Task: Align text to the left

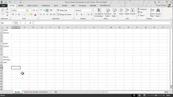Action: (41, 14)
